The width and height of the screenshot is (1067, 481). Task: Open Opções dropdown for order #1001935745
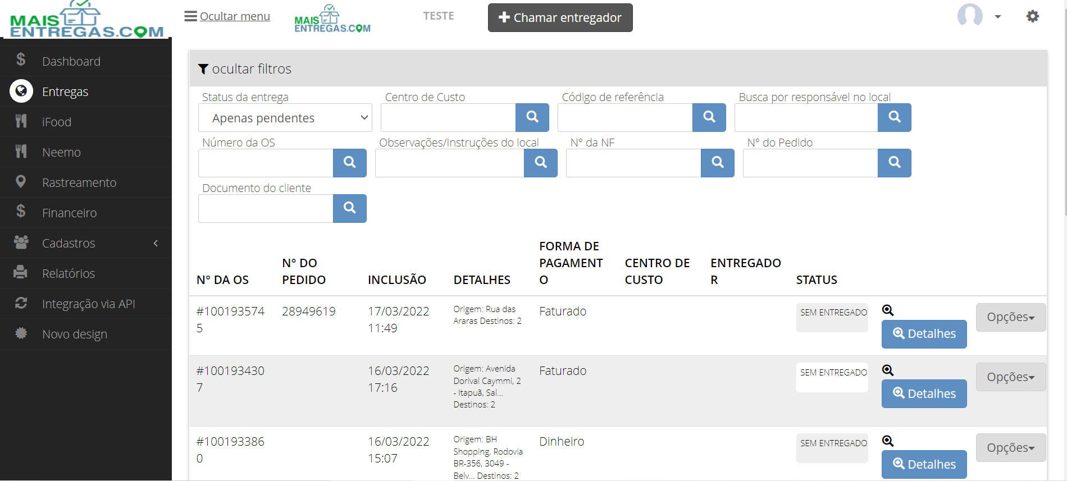coord(1011,317)
